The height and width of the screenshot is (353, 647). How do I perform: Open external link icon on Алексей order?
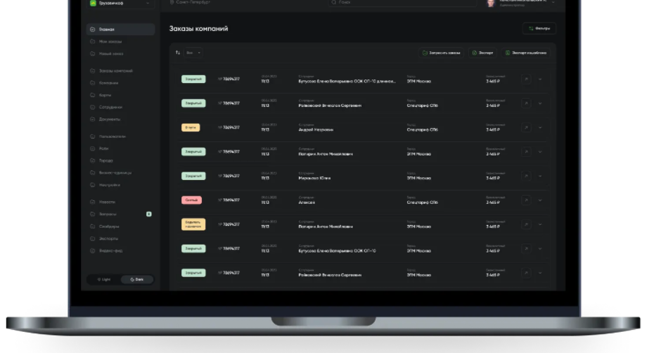(526, 200)
